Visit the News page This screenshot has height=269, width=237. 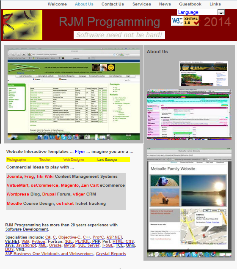(x=165, y=4)
